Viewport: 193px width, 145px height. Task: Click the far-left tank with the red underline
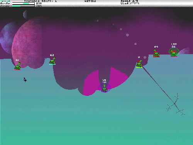[x=18, y=66]
